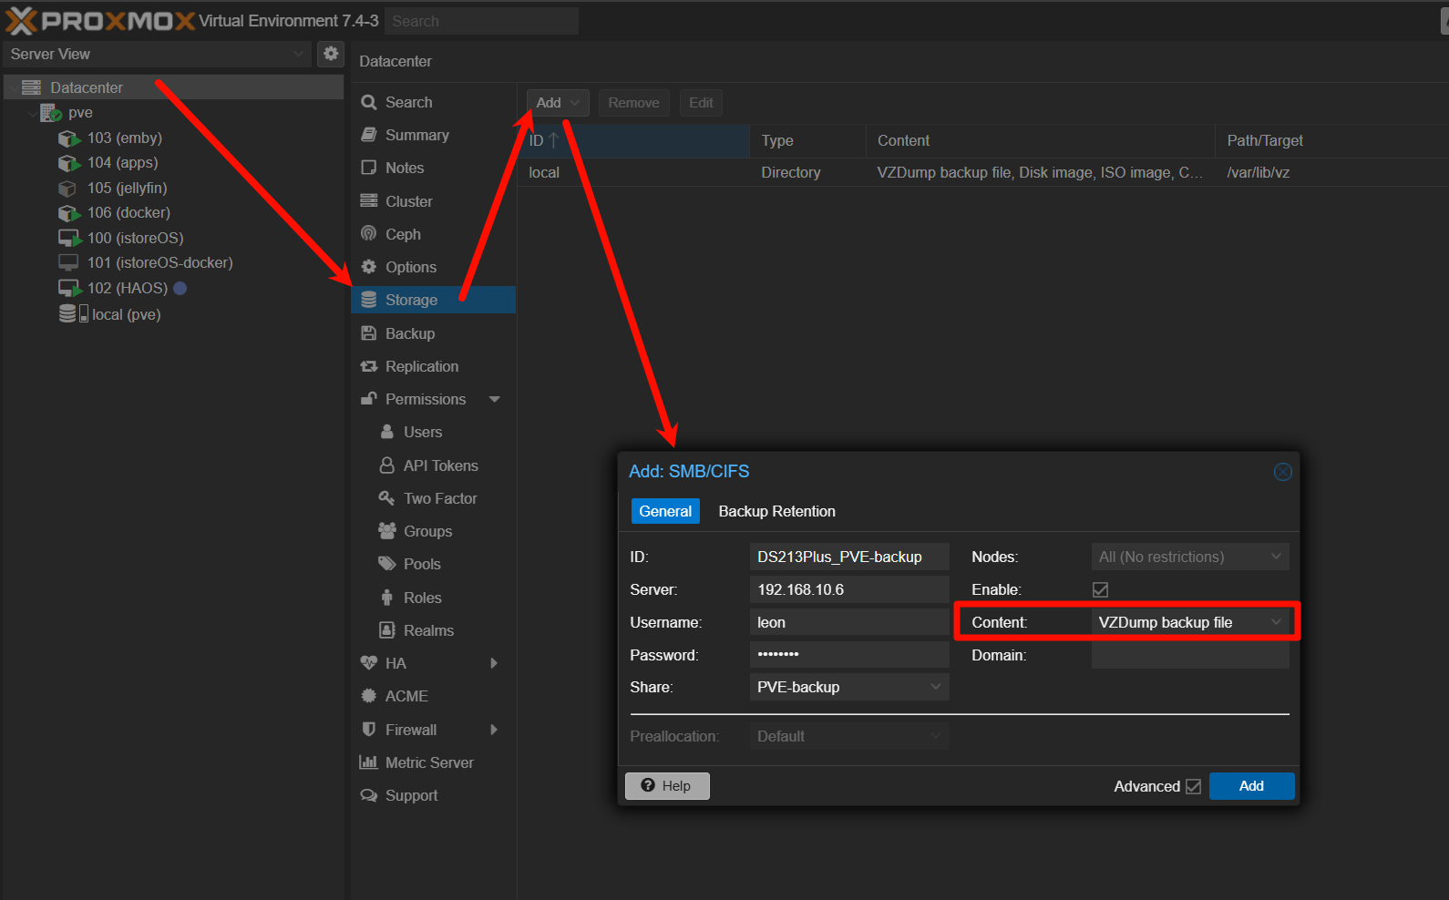Click the Domain input field
The height and width of the screenshot is (900, 1449).
[x=1190, y=655]
